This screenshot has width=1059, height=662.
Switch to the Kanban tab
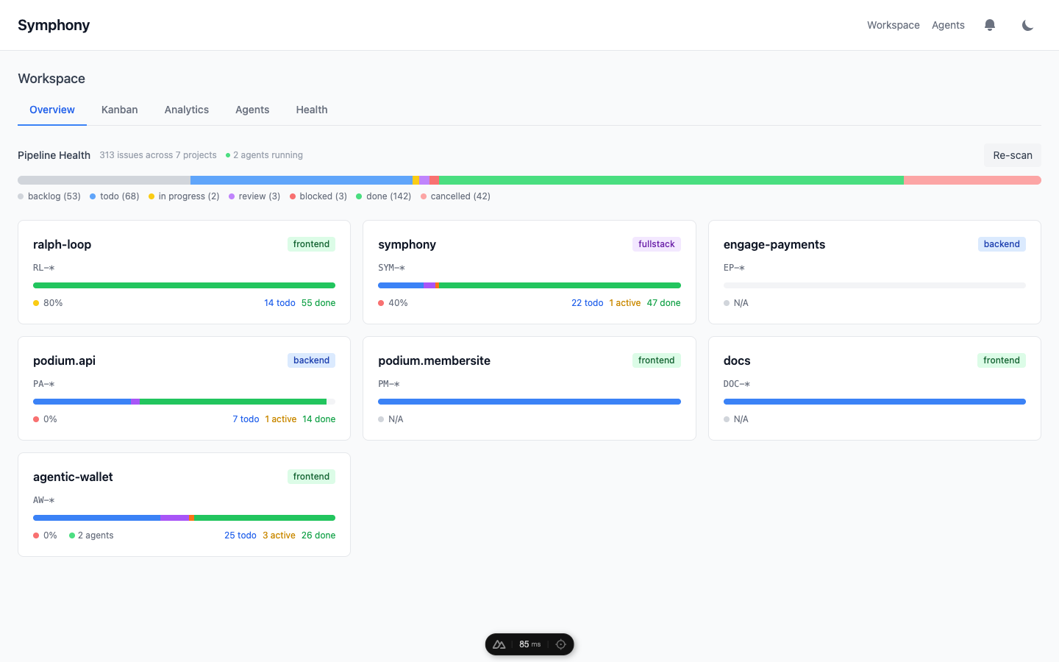tap(119, 110)
